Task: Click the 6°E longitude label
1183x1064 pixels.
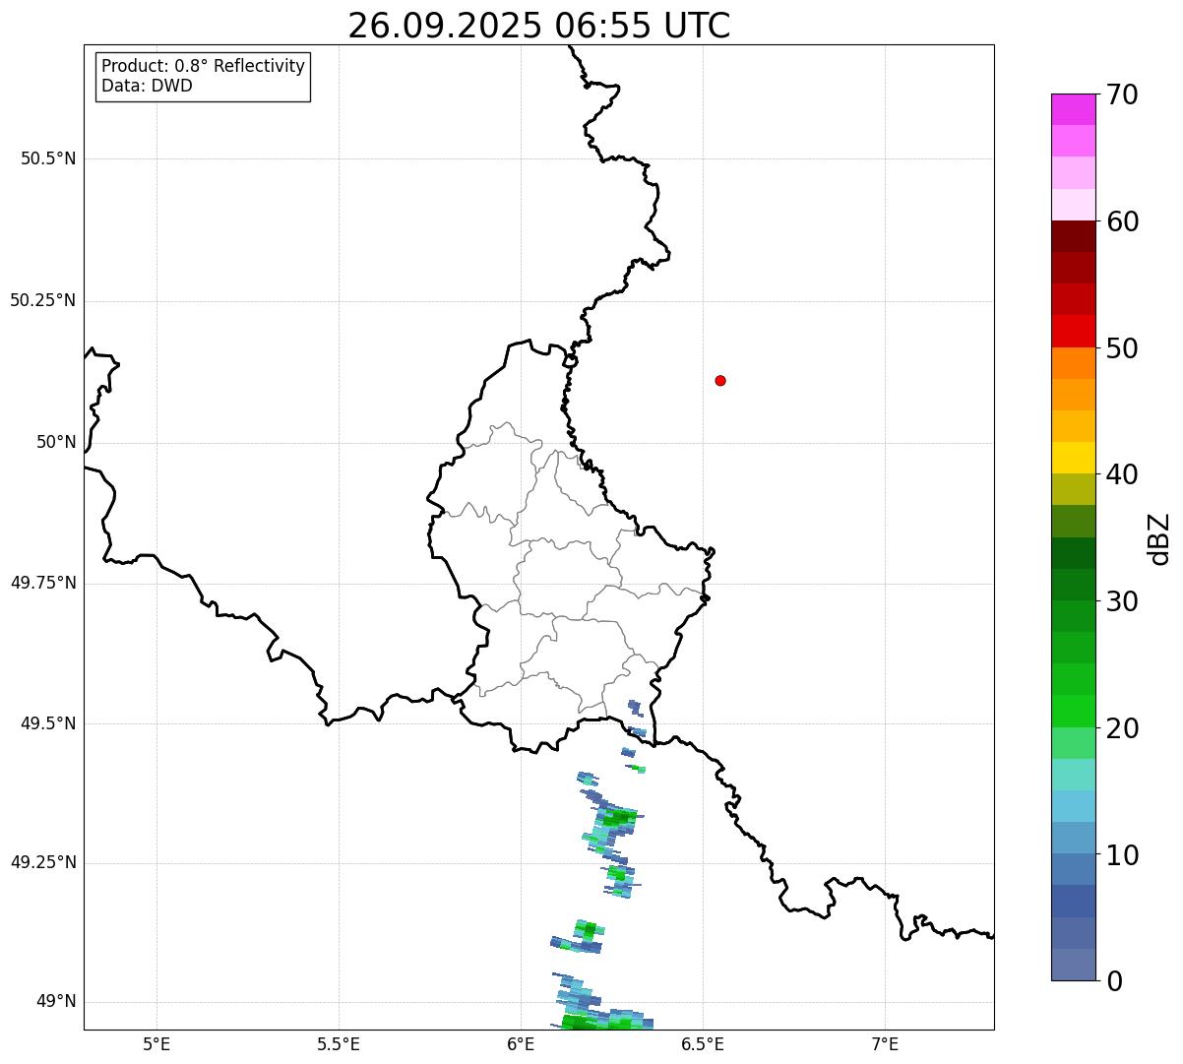Action: [521, 1043]
